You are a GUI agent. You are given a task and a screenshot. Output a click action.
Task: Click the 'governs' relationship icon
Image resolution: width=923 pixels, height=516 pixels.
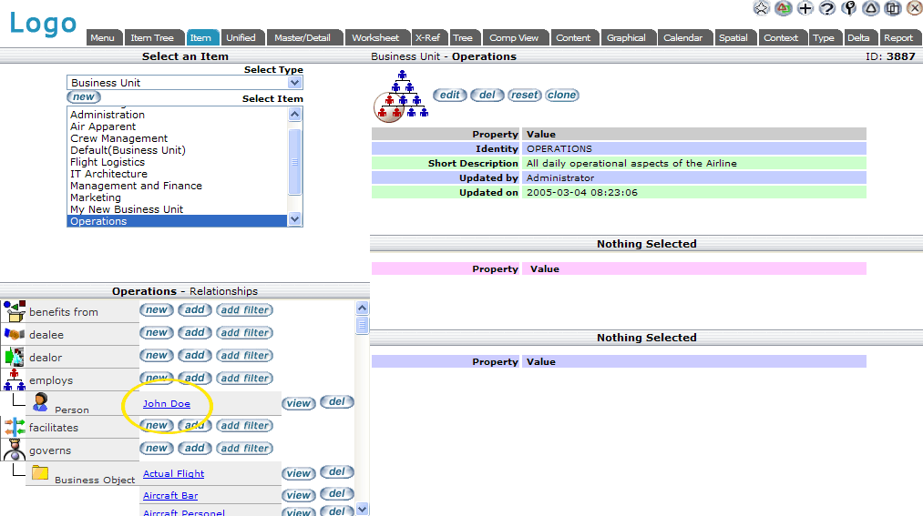(x=14, y=450)
